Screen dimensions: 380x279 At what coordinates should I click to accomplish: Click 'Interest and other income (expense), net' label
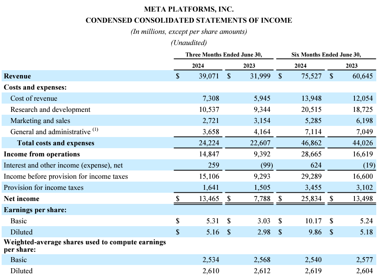pyautogui.click(x=63, y=166)
